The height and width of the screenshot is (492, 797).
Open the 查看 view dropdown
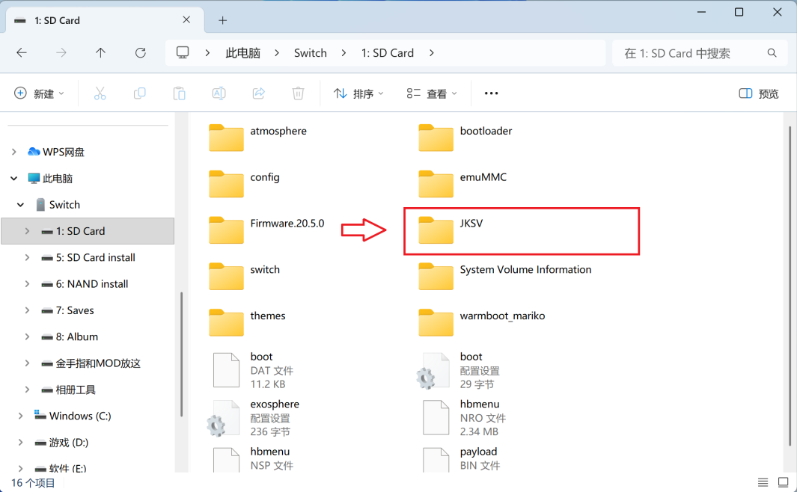432,93
